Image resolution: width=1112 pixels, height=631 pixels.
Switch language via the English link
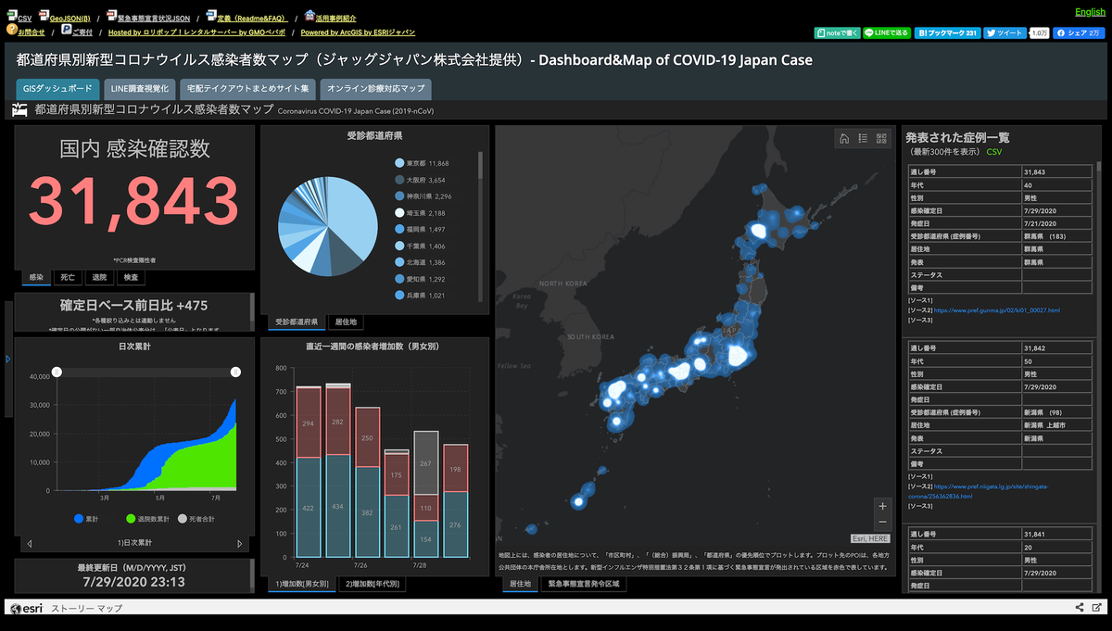tap(1089, 12)
